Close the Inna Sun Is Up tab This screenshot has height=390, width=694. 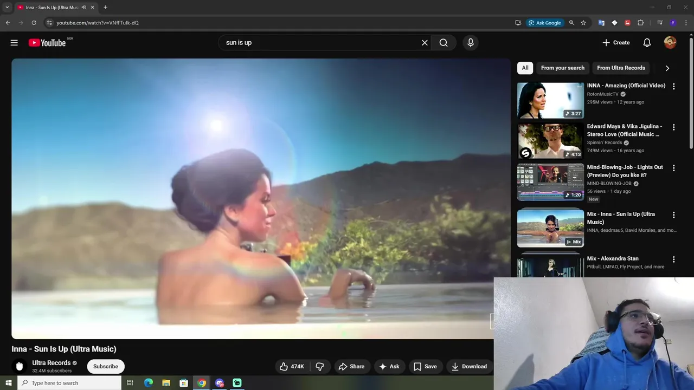[x=92, y=8]
